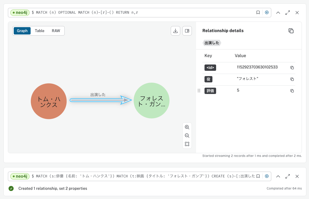Click the neo4j database badge of first query

point(20,13)
